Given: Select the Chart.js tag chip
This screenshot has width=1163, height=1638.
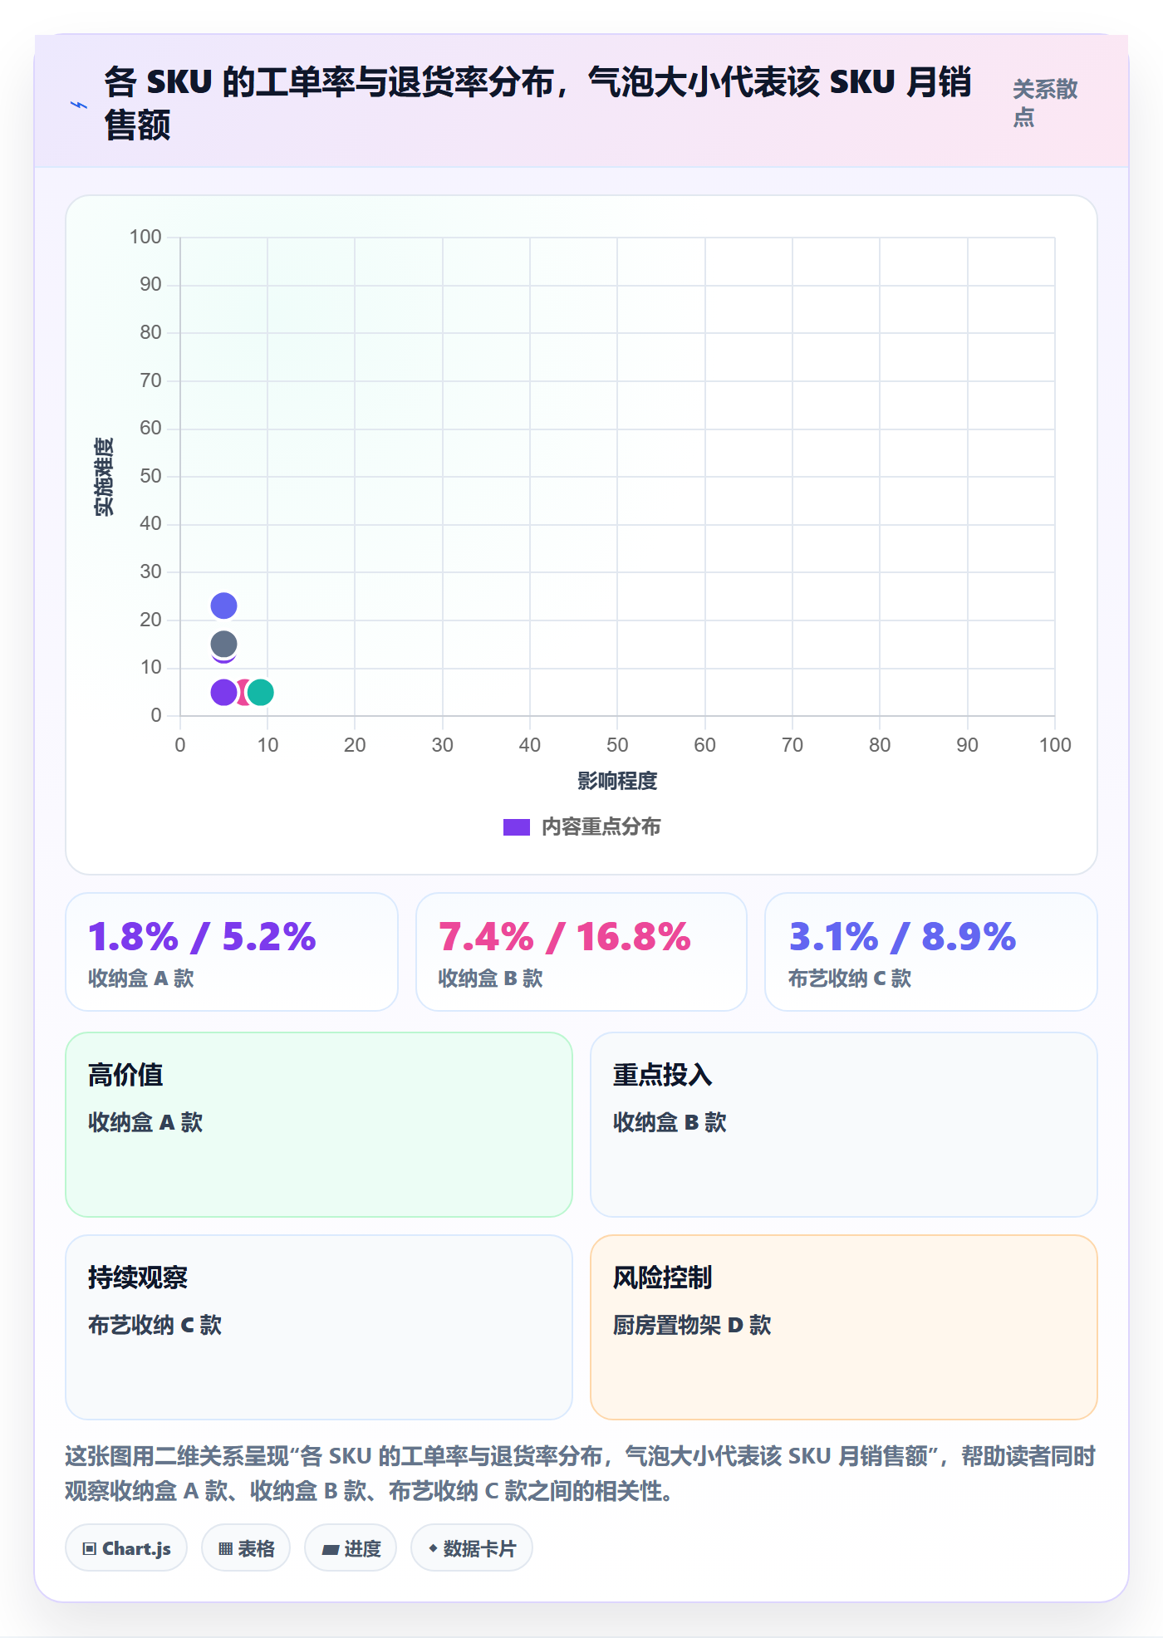Looking at the screenshot, I should pos(126,1548).
